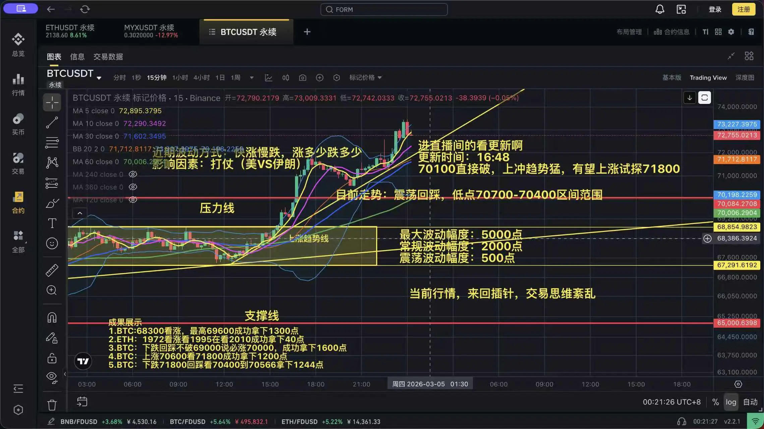Toggle the log scale option
Viewport: 764px width, 429px height.
coord(731,402)
